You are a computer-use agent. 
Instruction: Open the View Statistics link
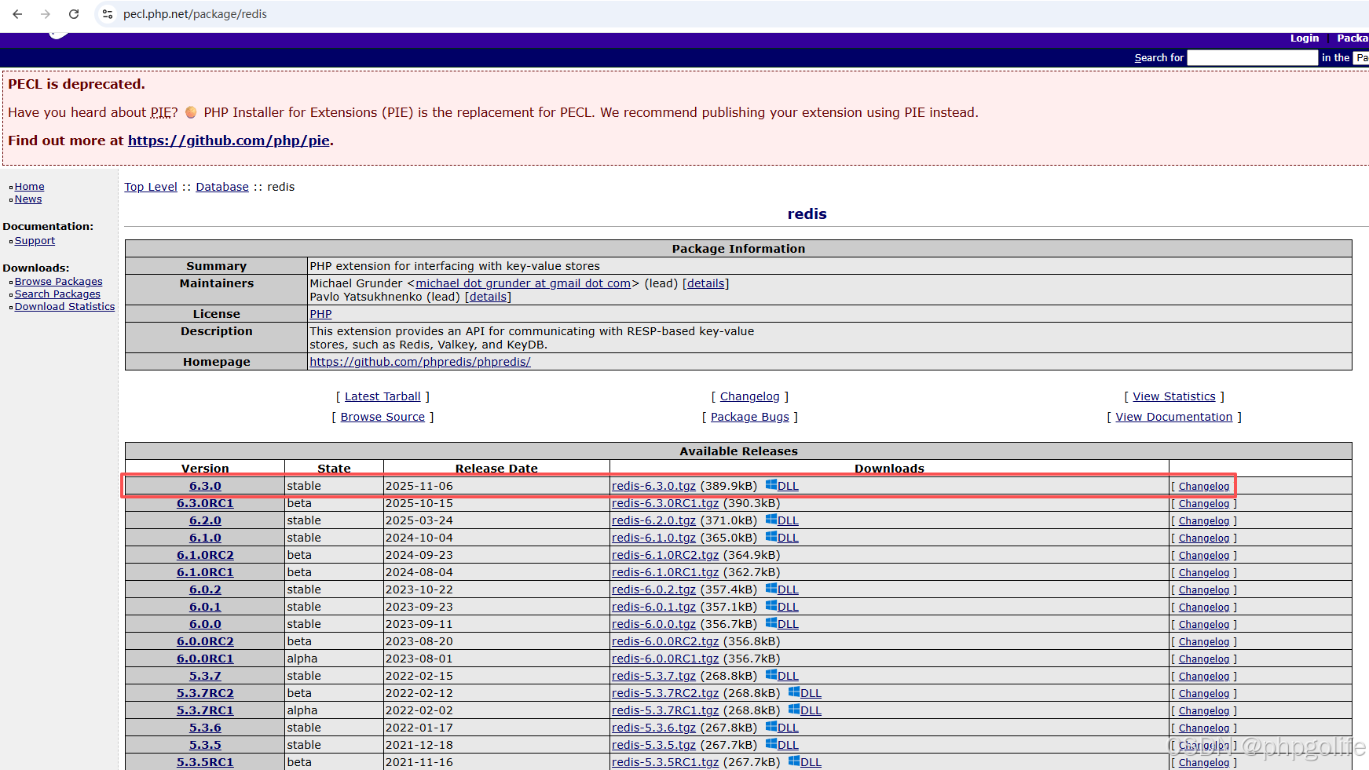coord(1174,396)
